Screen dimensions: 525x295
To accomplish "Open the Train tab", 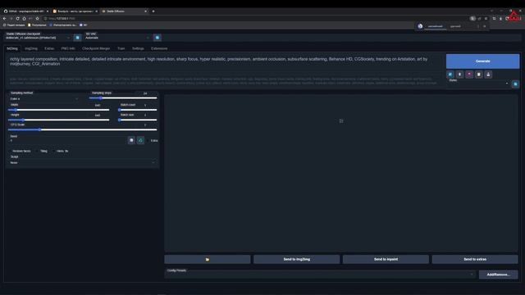I will 121,48.
